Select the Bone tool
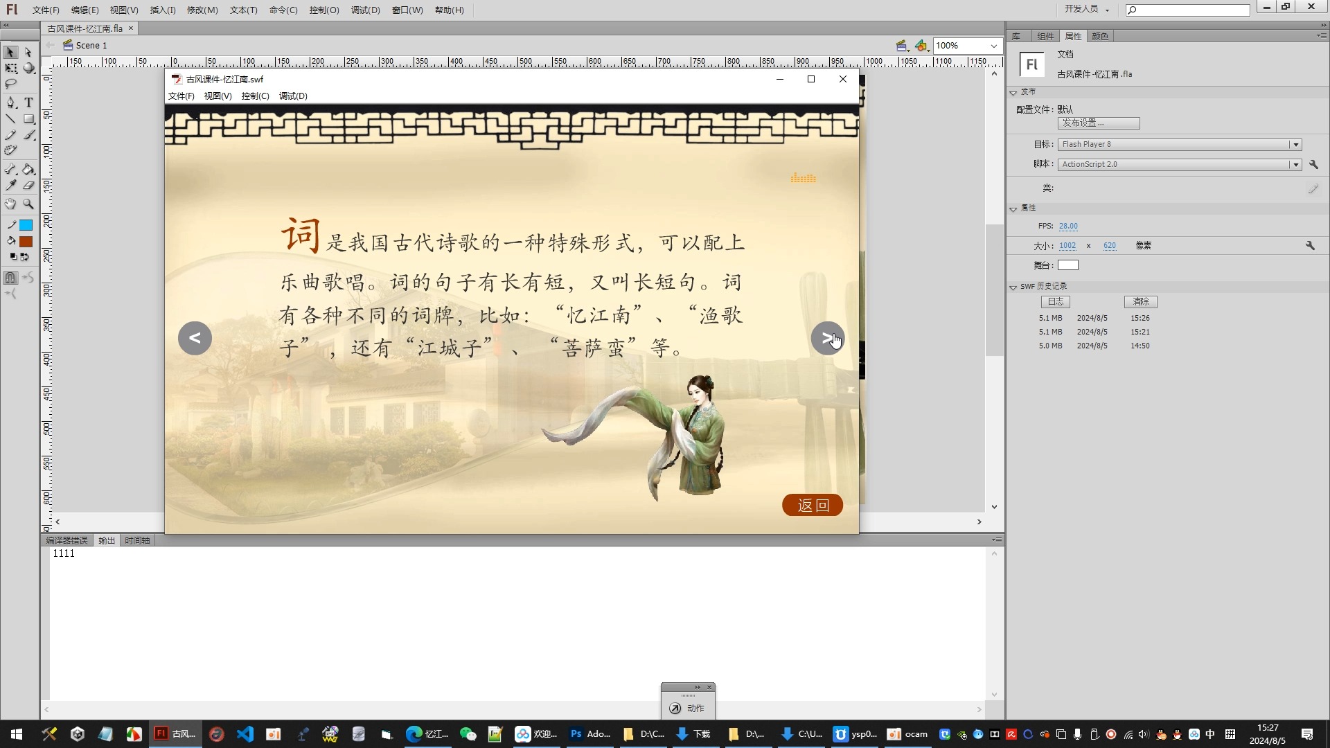Viewport: 1330px width, 748px height. [x=10, y=170]
